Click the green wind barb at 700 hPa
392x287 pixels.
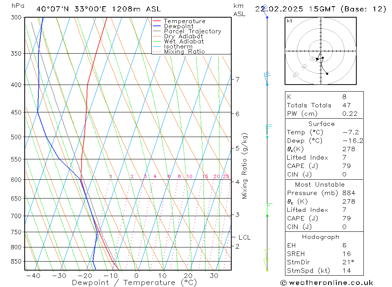pos(269,210)
